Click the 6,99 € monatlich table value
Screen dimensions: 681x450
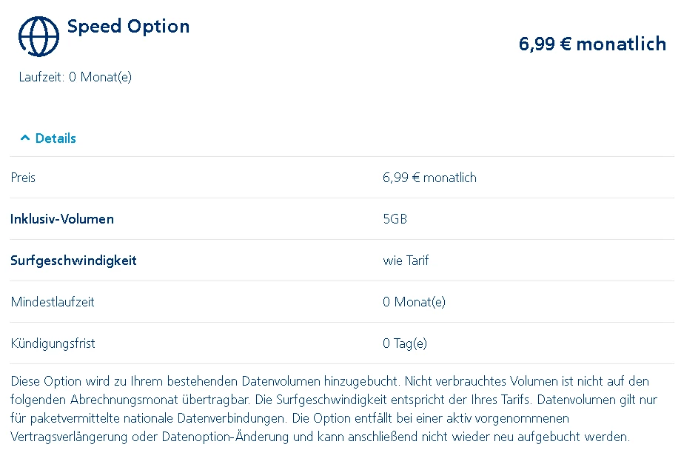click(x=429, y=178)
